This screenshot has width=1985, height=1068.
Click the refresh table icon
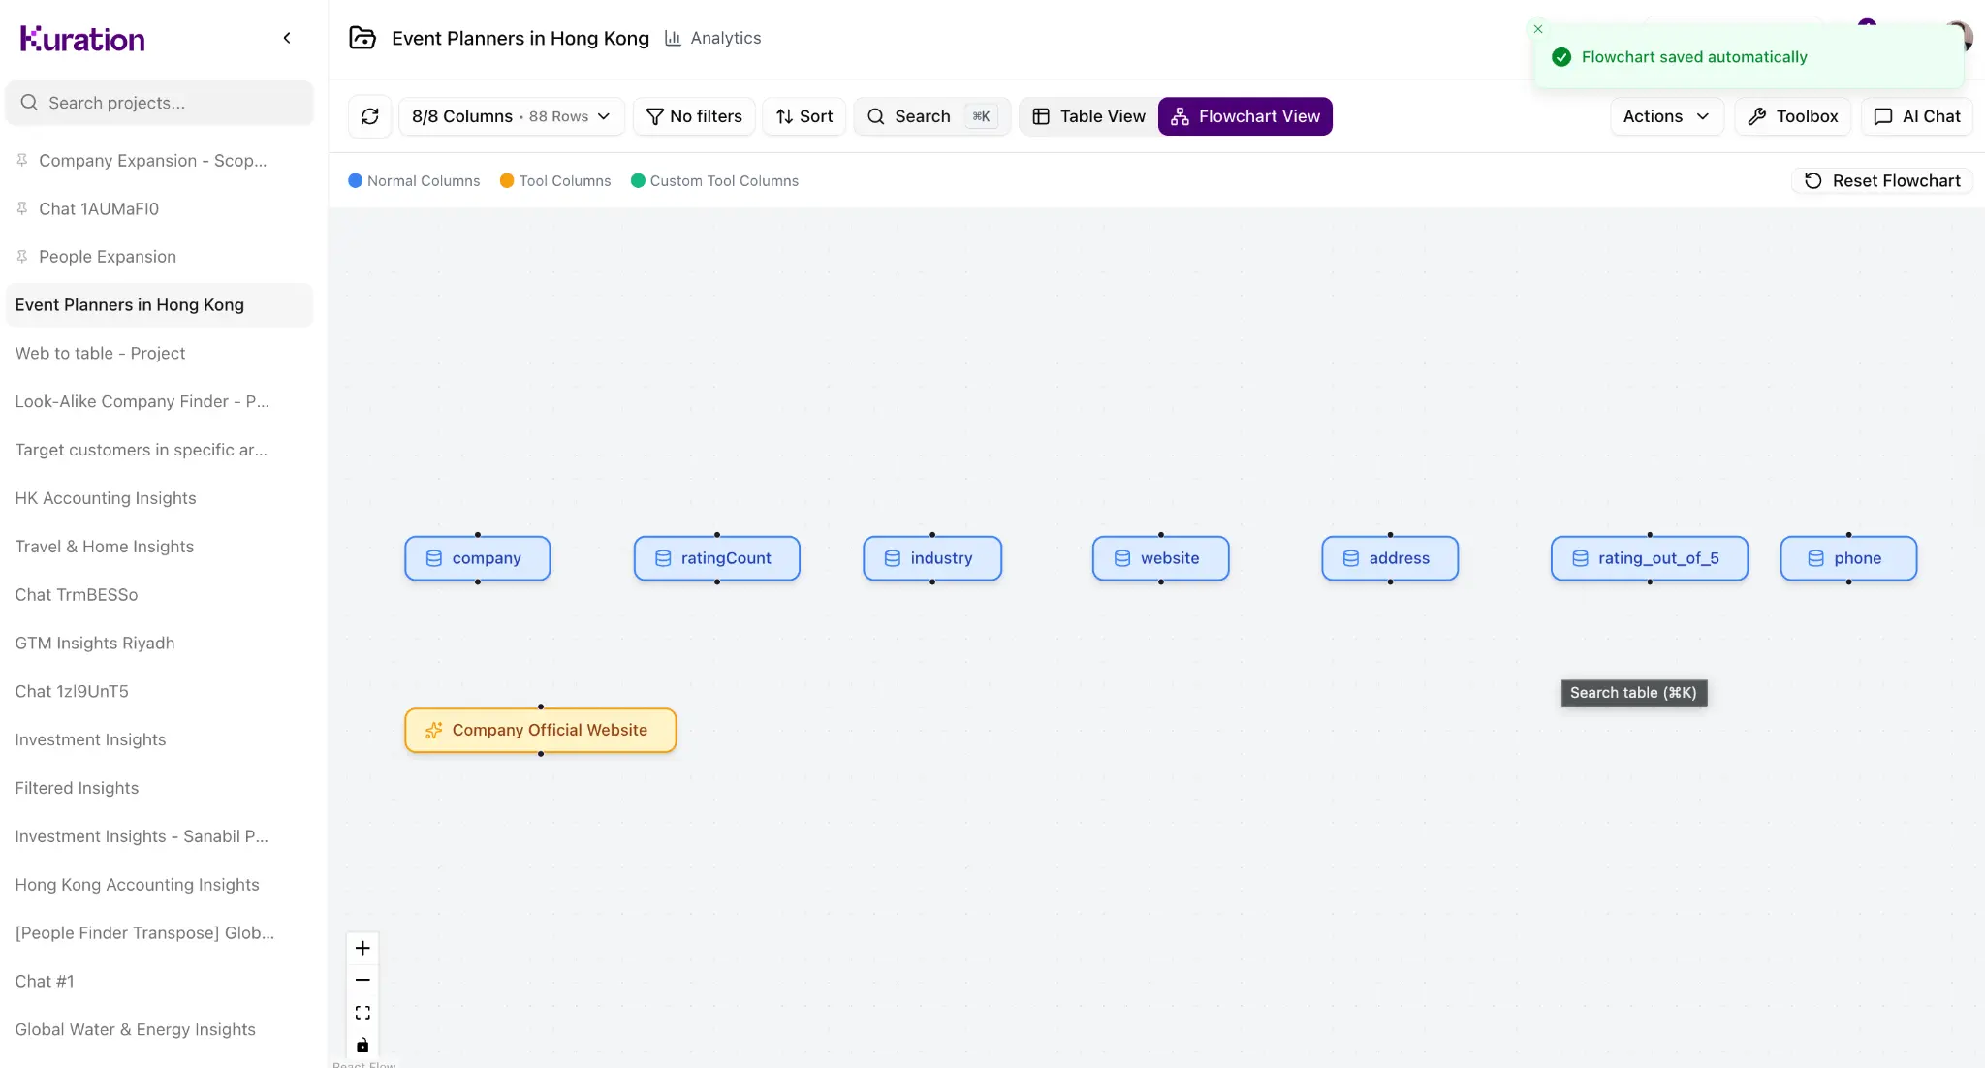[x=369, y=116]
